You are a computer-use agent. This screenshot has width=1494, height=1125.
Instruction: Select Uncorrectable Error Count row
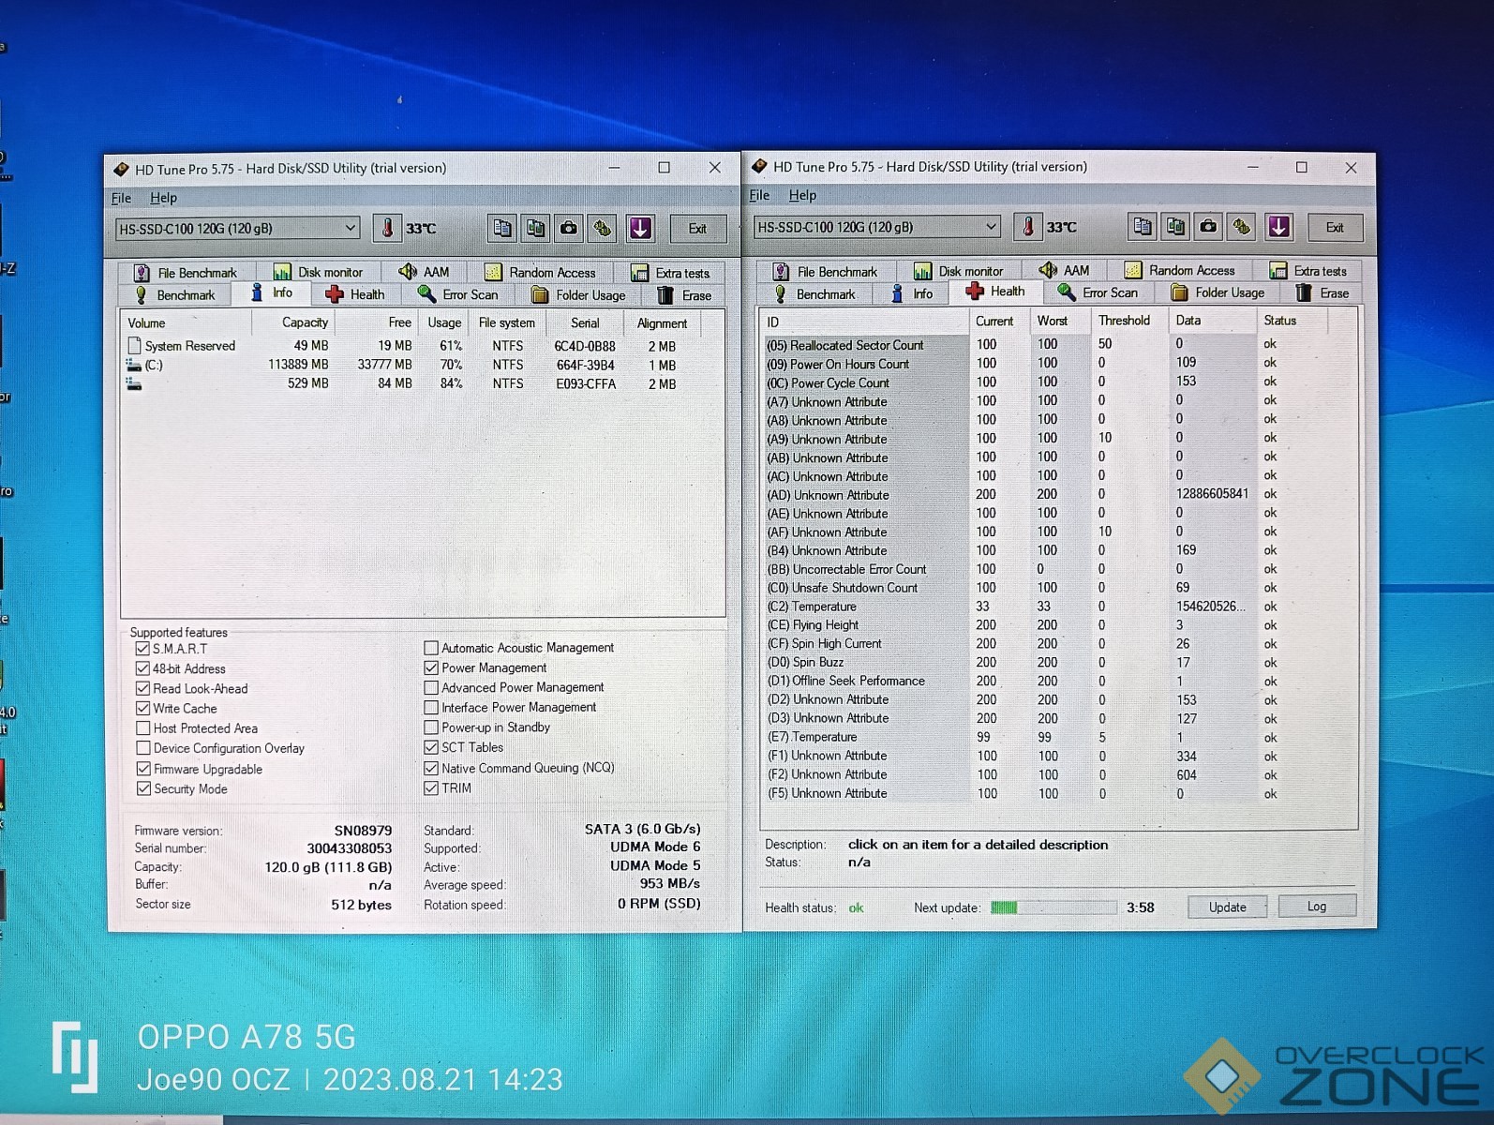(x=1060, y=569)
